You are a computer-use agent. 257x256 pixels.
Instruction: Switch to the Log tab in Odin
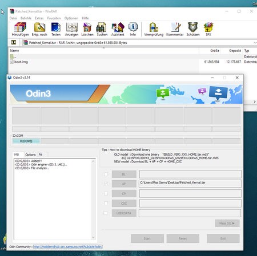[17, 155]
